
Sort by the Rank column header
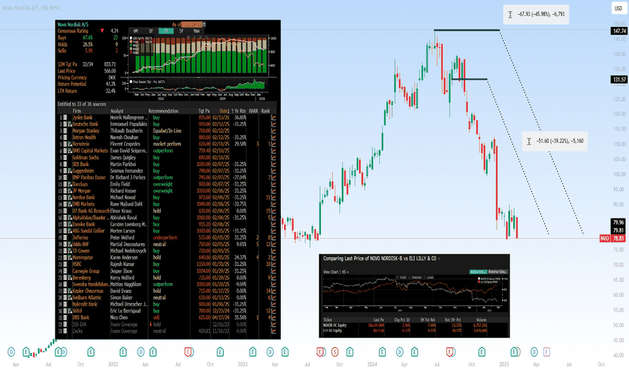point(265,111)
